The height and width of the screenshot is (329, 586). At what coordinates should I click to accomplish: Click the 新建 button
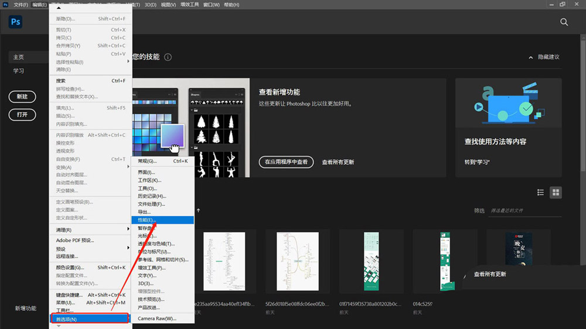click(22, 97)
